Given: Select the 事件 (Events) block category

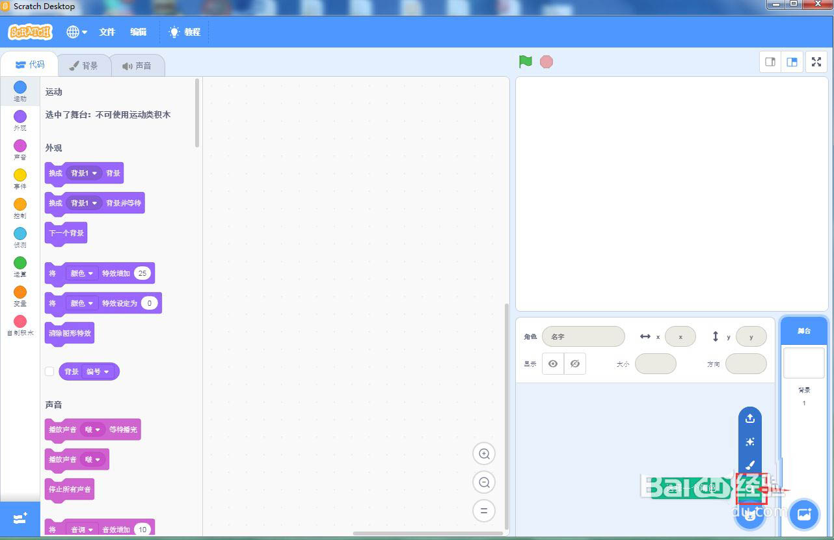Looking at the screenshot, I should tap(20, 179).
